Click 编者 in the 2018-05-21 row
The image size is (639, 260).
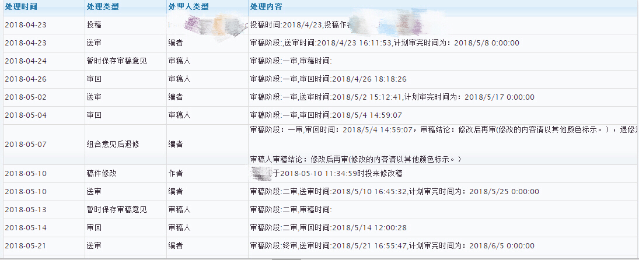coord(176,246)
